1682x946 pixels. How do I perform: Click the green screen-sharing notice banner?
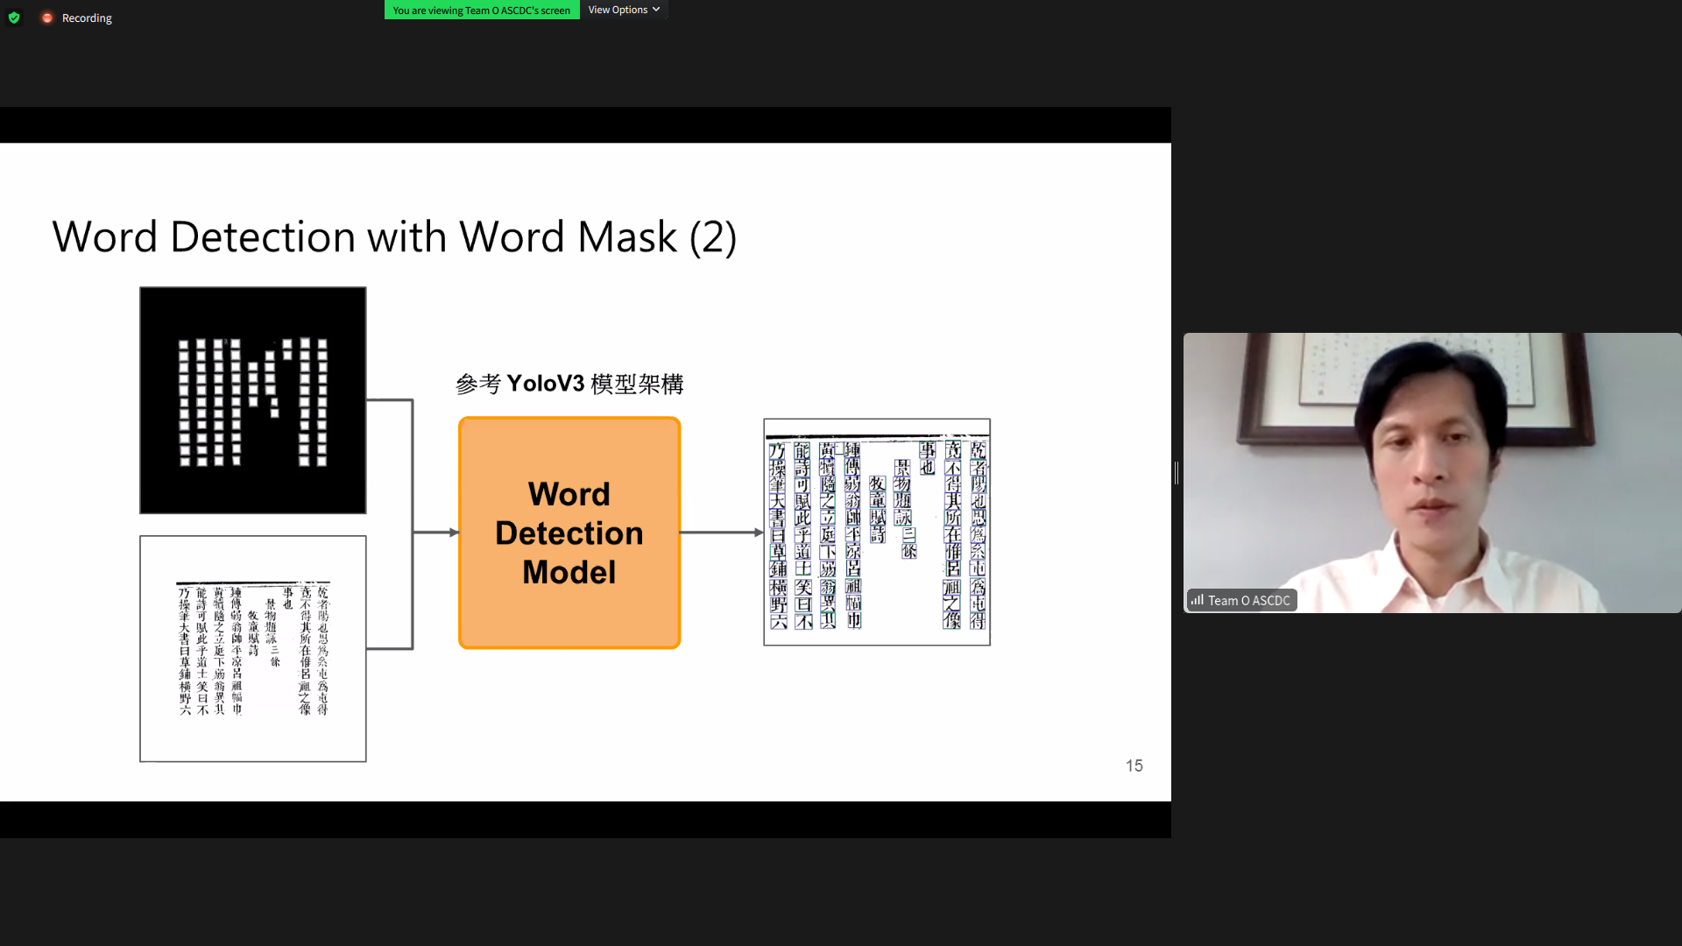(x=481, y=11)
